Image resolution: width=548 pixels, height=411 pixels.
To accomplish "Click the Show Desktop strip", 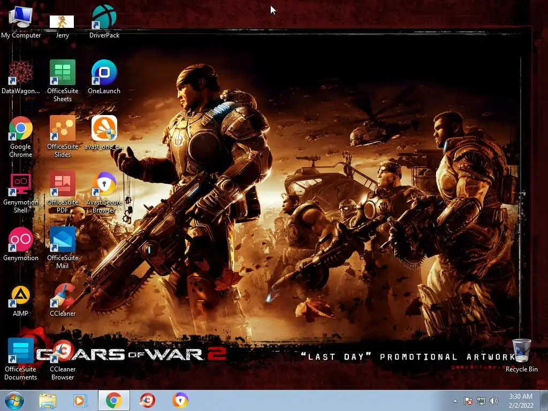I will [x=544, y=400].
